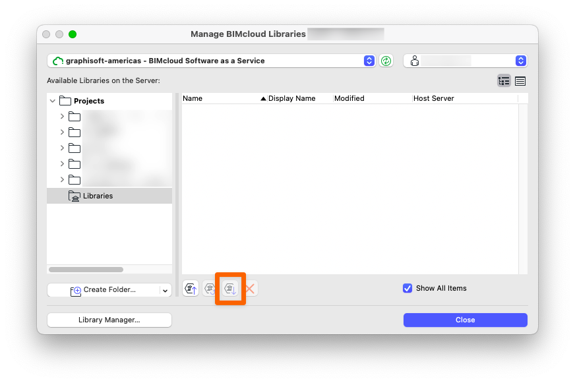Expand the fourth project subfolder
The image size is (575, 383).
pyautogui.click(x=62, y=164)
